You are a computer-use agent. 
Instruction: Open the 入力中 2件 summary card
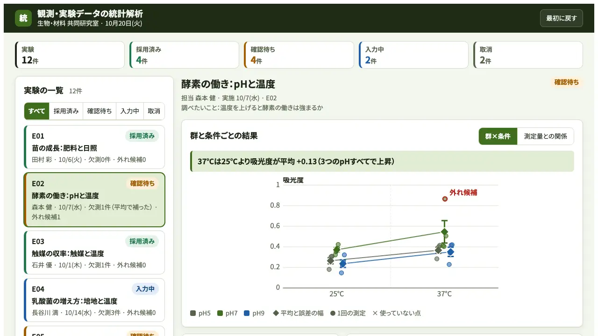[x=413, y=55]
